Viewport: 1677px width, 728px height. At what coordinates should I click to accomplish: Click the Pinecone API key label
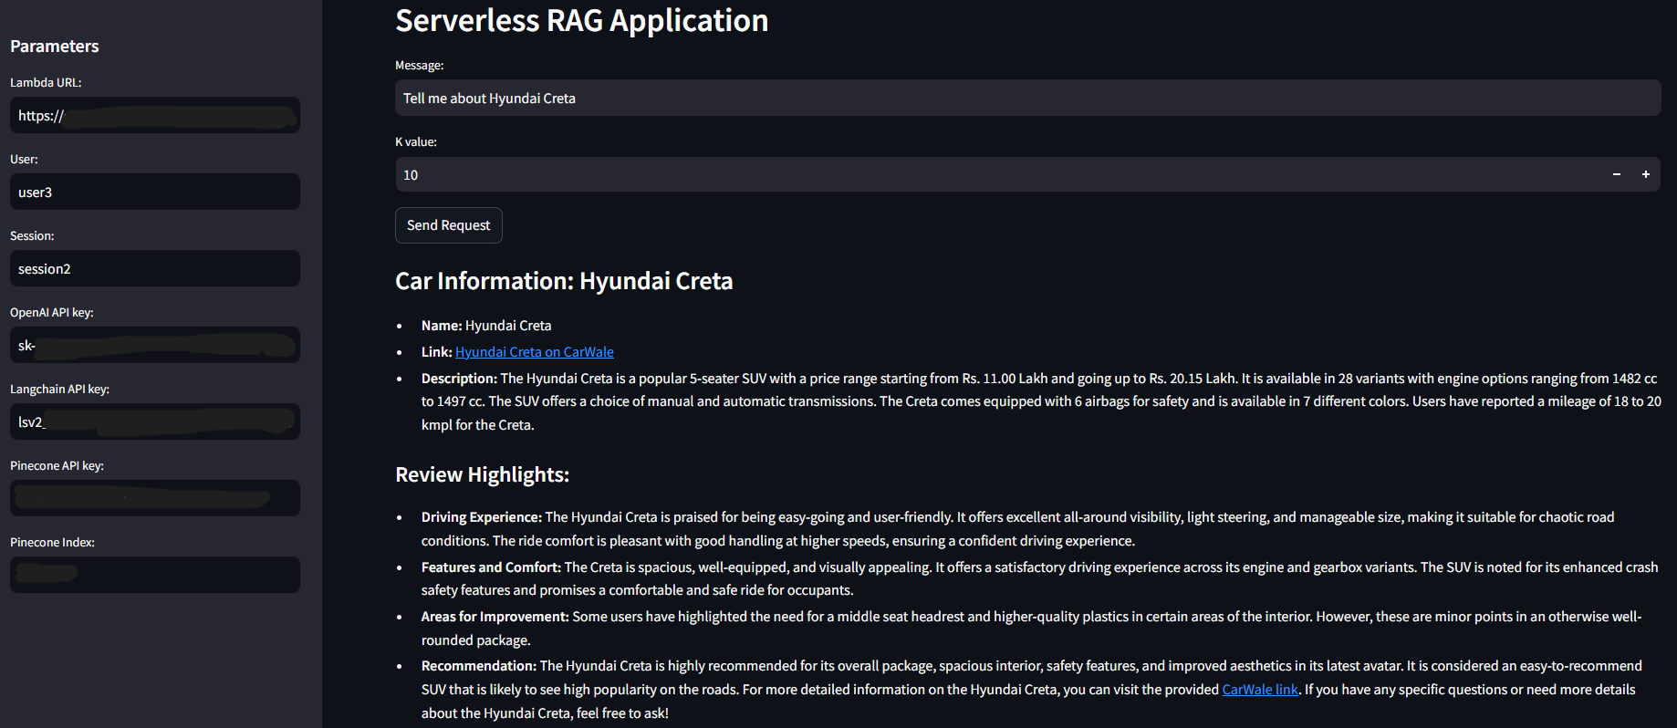pos(57,465)
